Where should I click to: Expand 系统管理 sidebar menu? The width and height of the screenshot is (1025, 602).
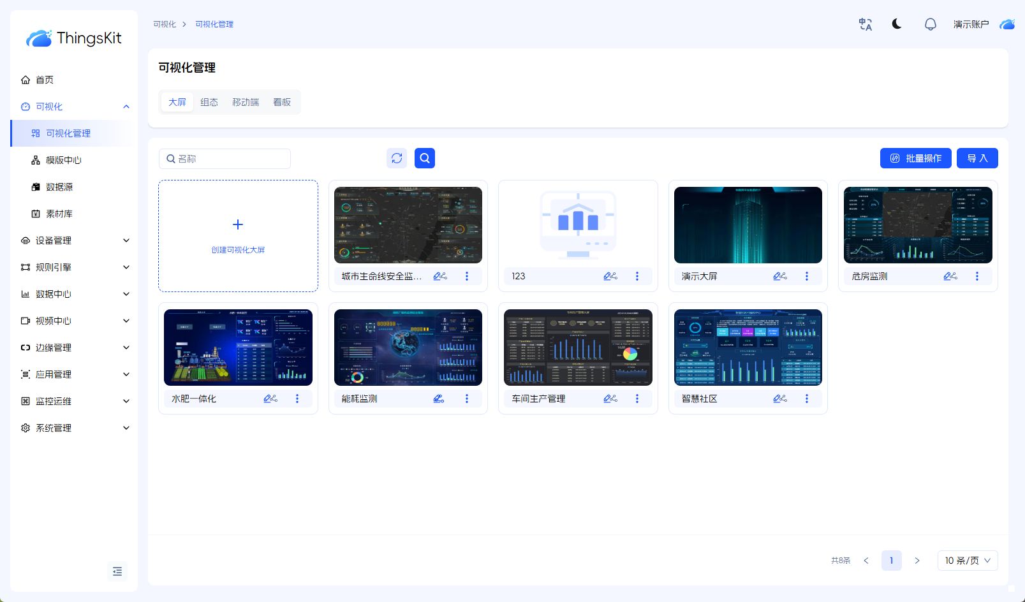tap(74, 428)
